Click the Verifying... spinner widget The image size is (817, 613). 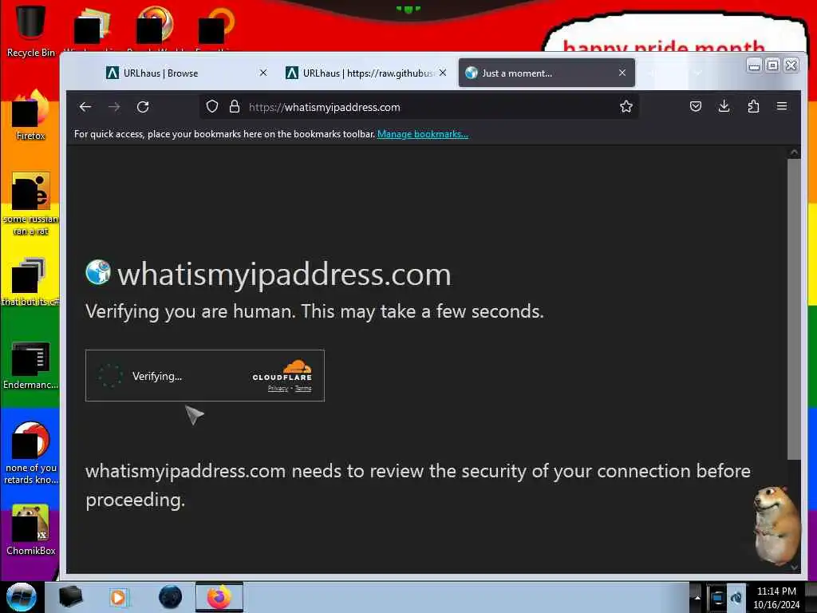point(110,376)
